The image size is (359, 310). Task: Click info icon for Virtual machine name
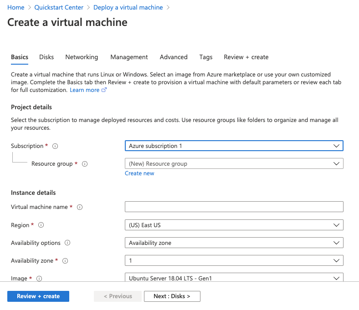point(80,207)
